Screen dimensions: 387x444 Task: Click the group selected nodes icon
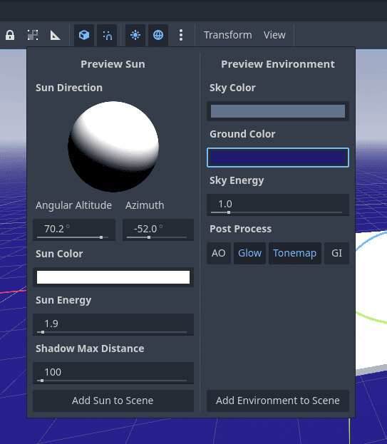click(x=33, y=36)
